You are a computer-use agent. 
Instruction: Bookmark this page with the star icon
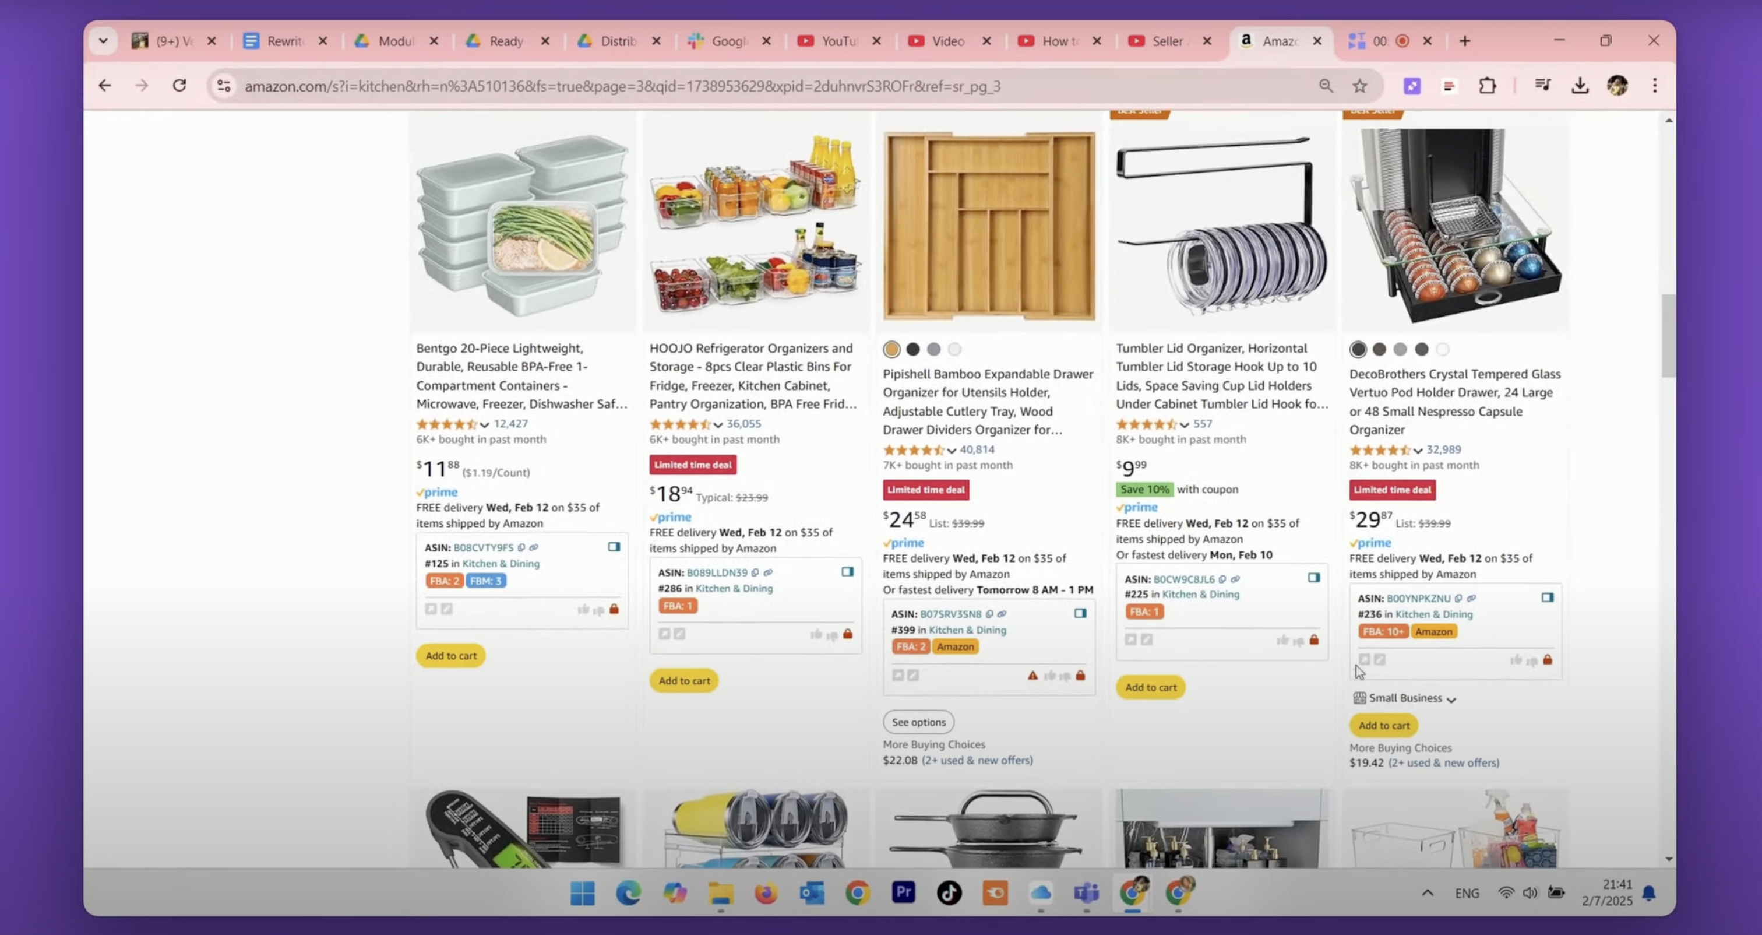tap(1360, 86)
